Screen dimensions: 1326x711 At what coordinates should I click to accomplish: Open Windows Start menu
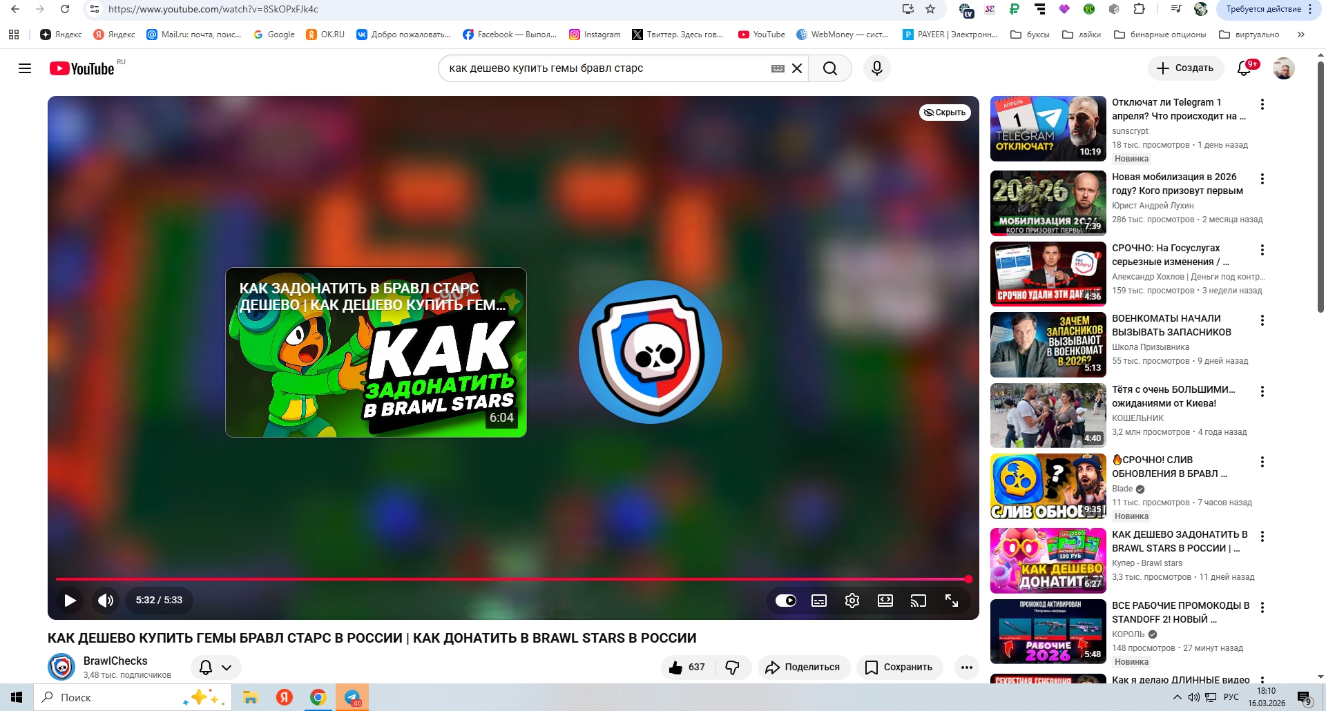click(17, 697)
